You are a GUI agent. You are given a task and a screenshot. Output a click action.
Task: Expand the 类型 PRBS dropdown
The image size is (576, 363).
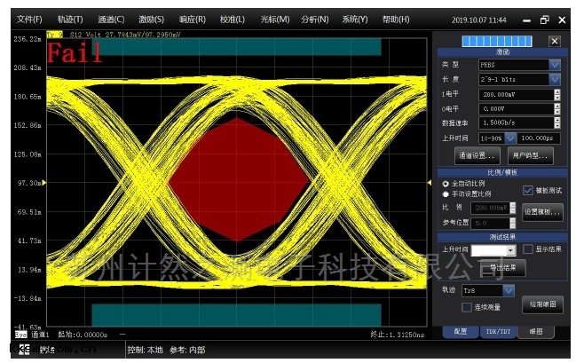pos(555,65)
